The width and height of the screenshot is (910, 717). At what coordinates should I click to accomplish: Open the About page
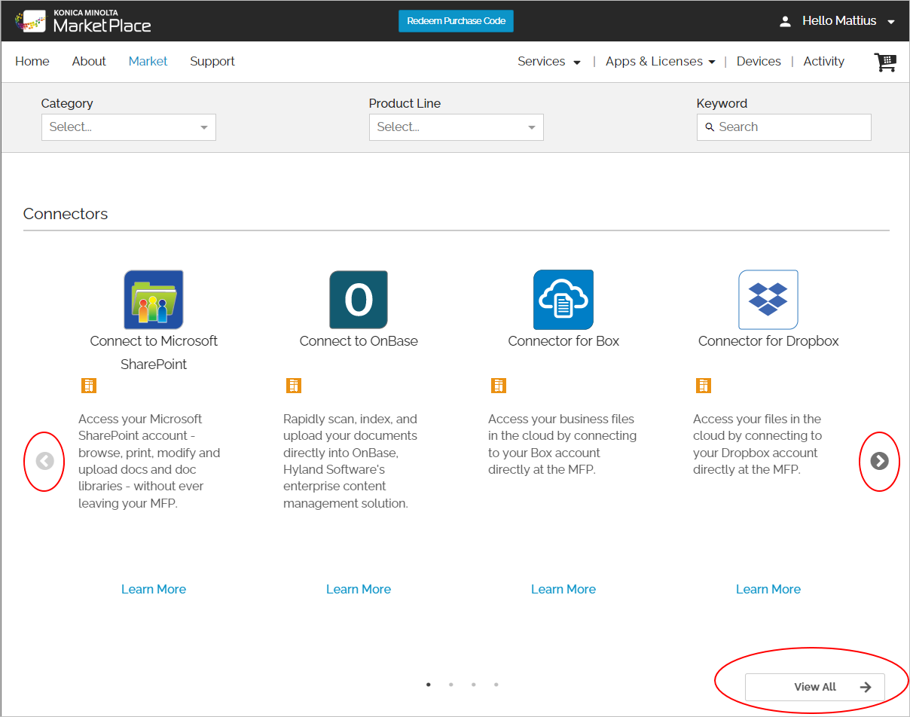(89, 62)
